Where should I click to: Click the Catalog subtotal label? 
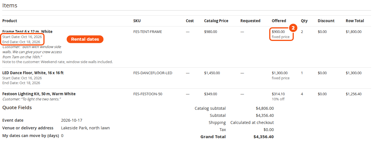click(x=210, y=108)
